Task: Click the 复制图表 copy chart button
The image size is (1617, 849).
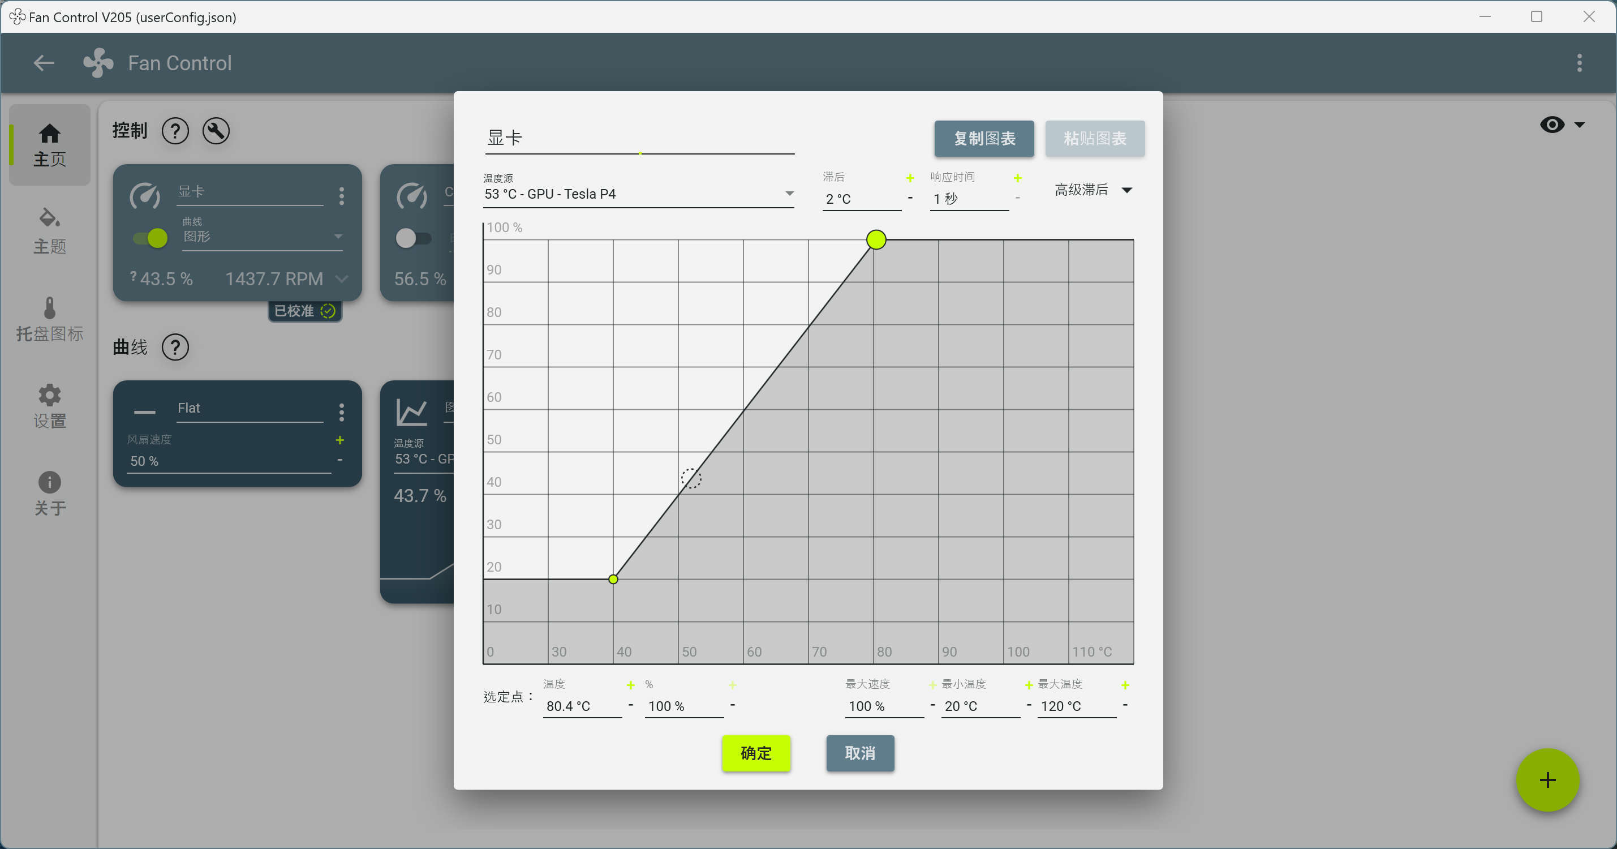Action: tap(984, 138)
